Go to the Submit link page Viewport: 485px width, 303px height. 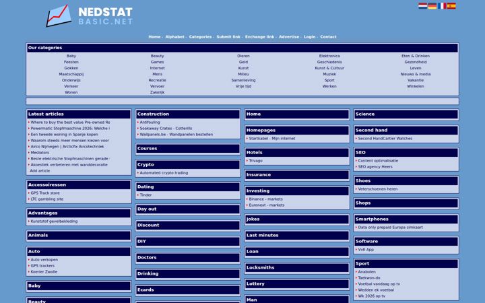(228, 37)
